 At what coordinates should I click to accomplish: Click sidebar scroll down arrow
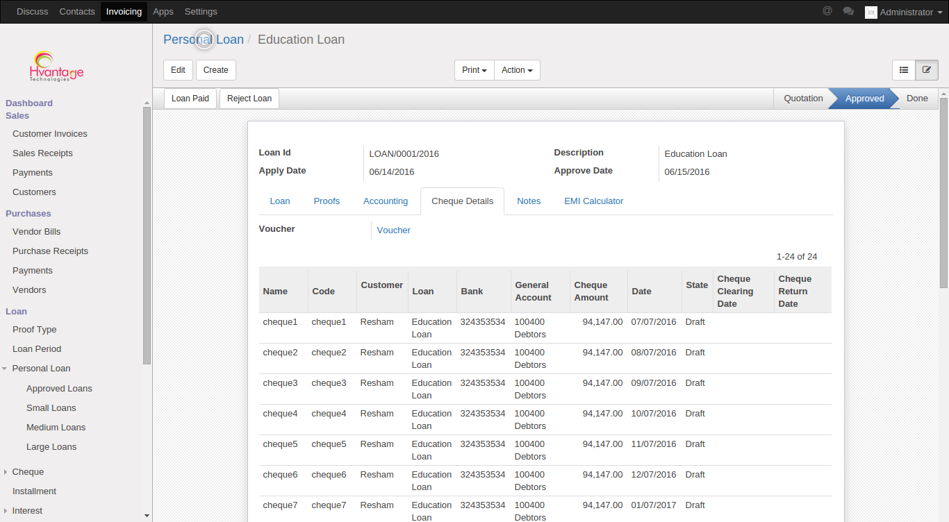coord(147,516)
